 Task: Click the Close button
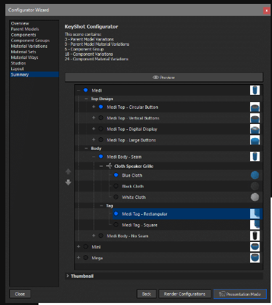tap(20, 294)
